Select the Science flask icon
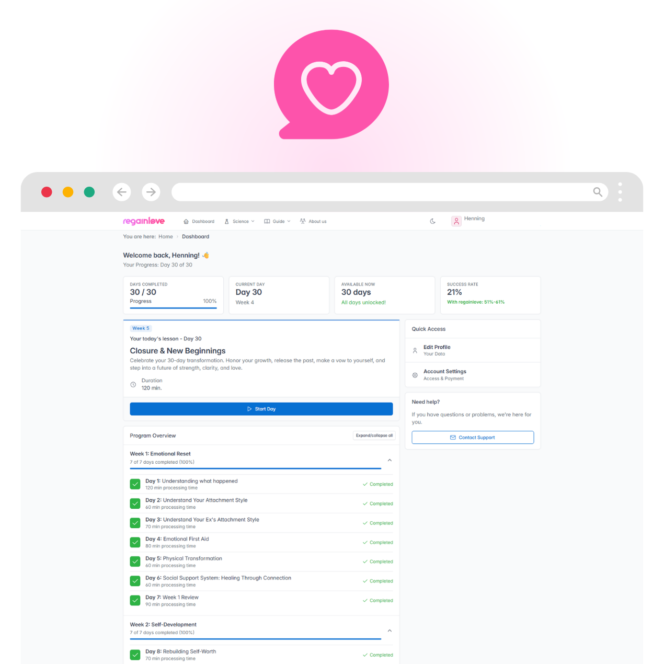Image resolution: width=664 pixels, height=664 pixels. point(226,221)
